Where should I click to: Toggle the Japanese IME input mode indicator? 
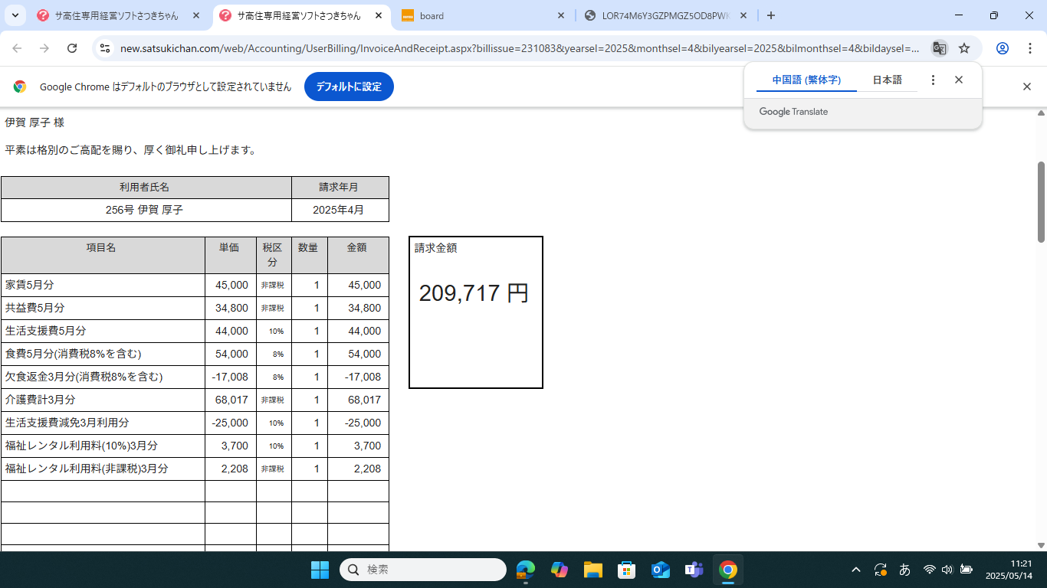(904, 570)
